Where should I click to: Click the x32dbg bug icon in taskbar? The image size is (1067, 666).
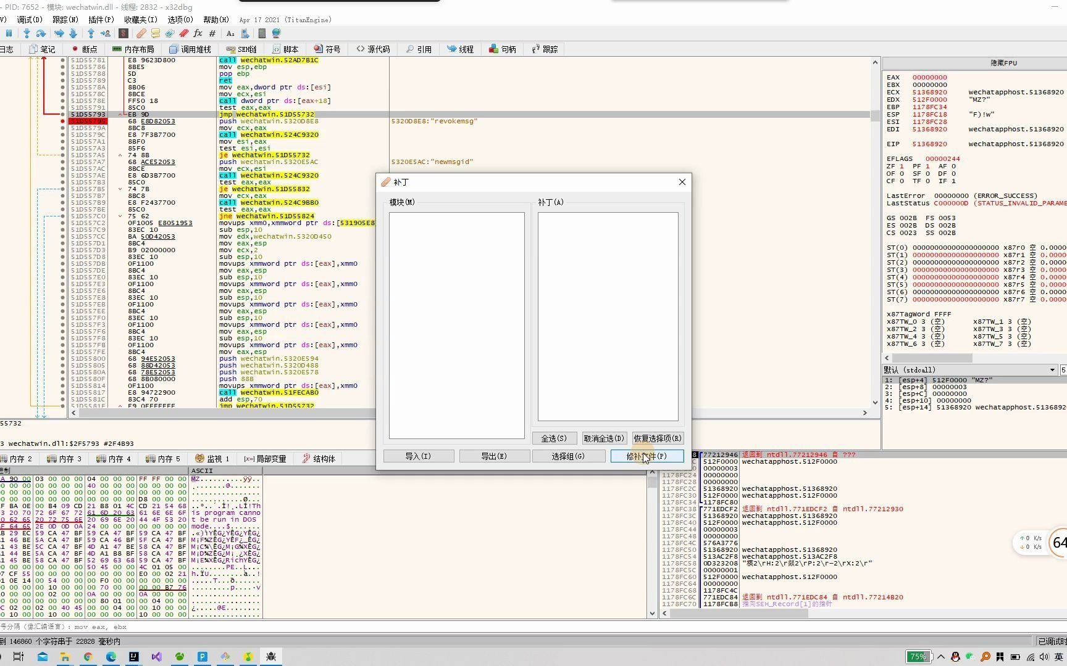coord(271,657)
